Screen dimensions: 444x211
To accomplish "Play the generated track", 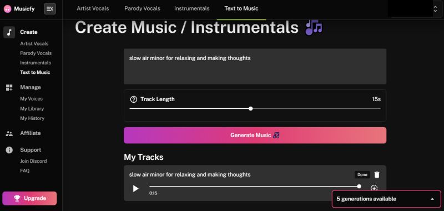I will pos(135,189).
